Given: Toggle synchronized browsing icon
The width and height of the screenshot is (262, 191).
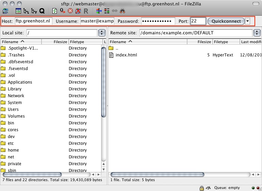Looking at the screenshot, I should coord(114,11).
